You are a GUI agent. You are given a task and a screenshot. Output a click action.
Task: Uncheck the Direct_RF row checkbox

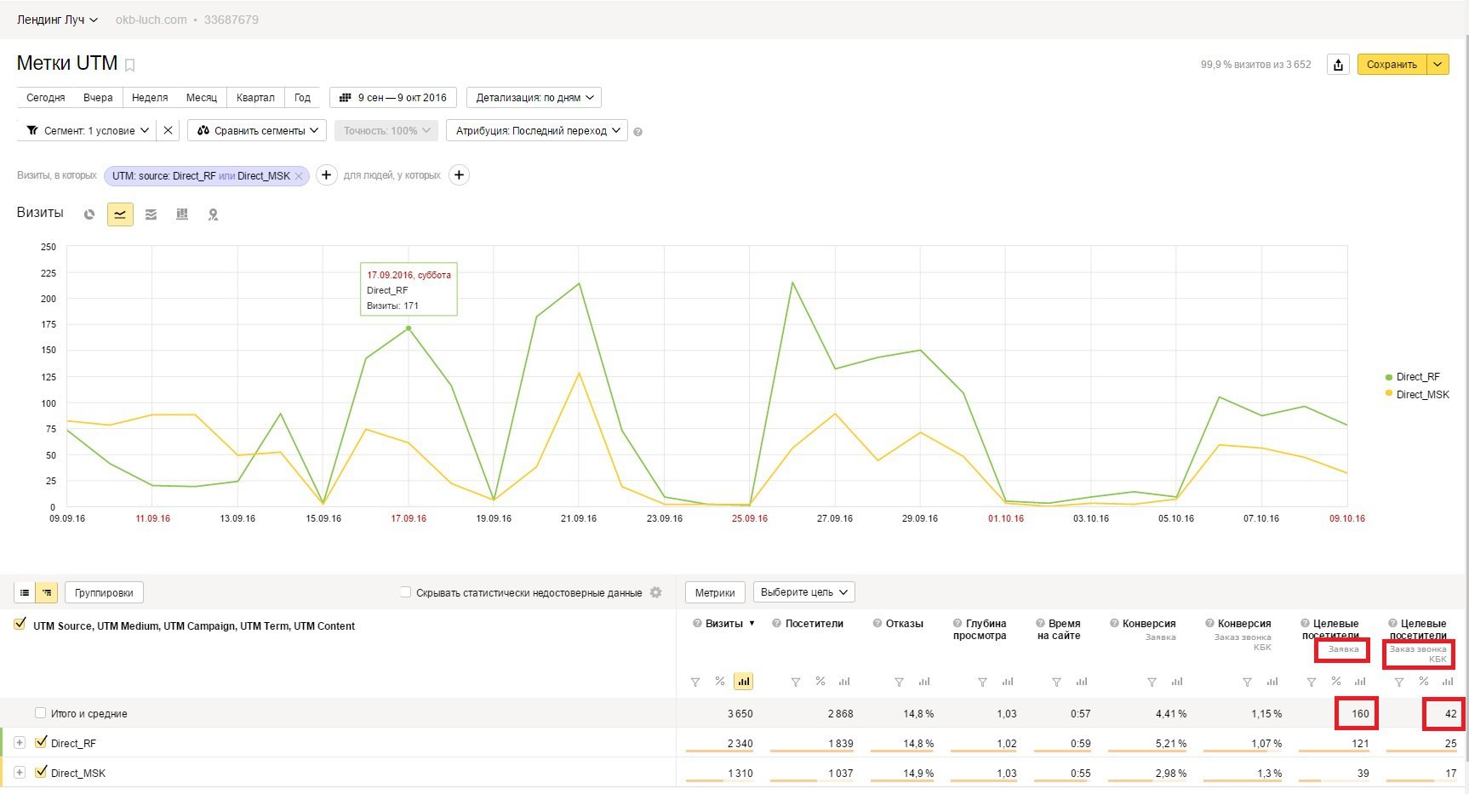(x=41, y=742)
